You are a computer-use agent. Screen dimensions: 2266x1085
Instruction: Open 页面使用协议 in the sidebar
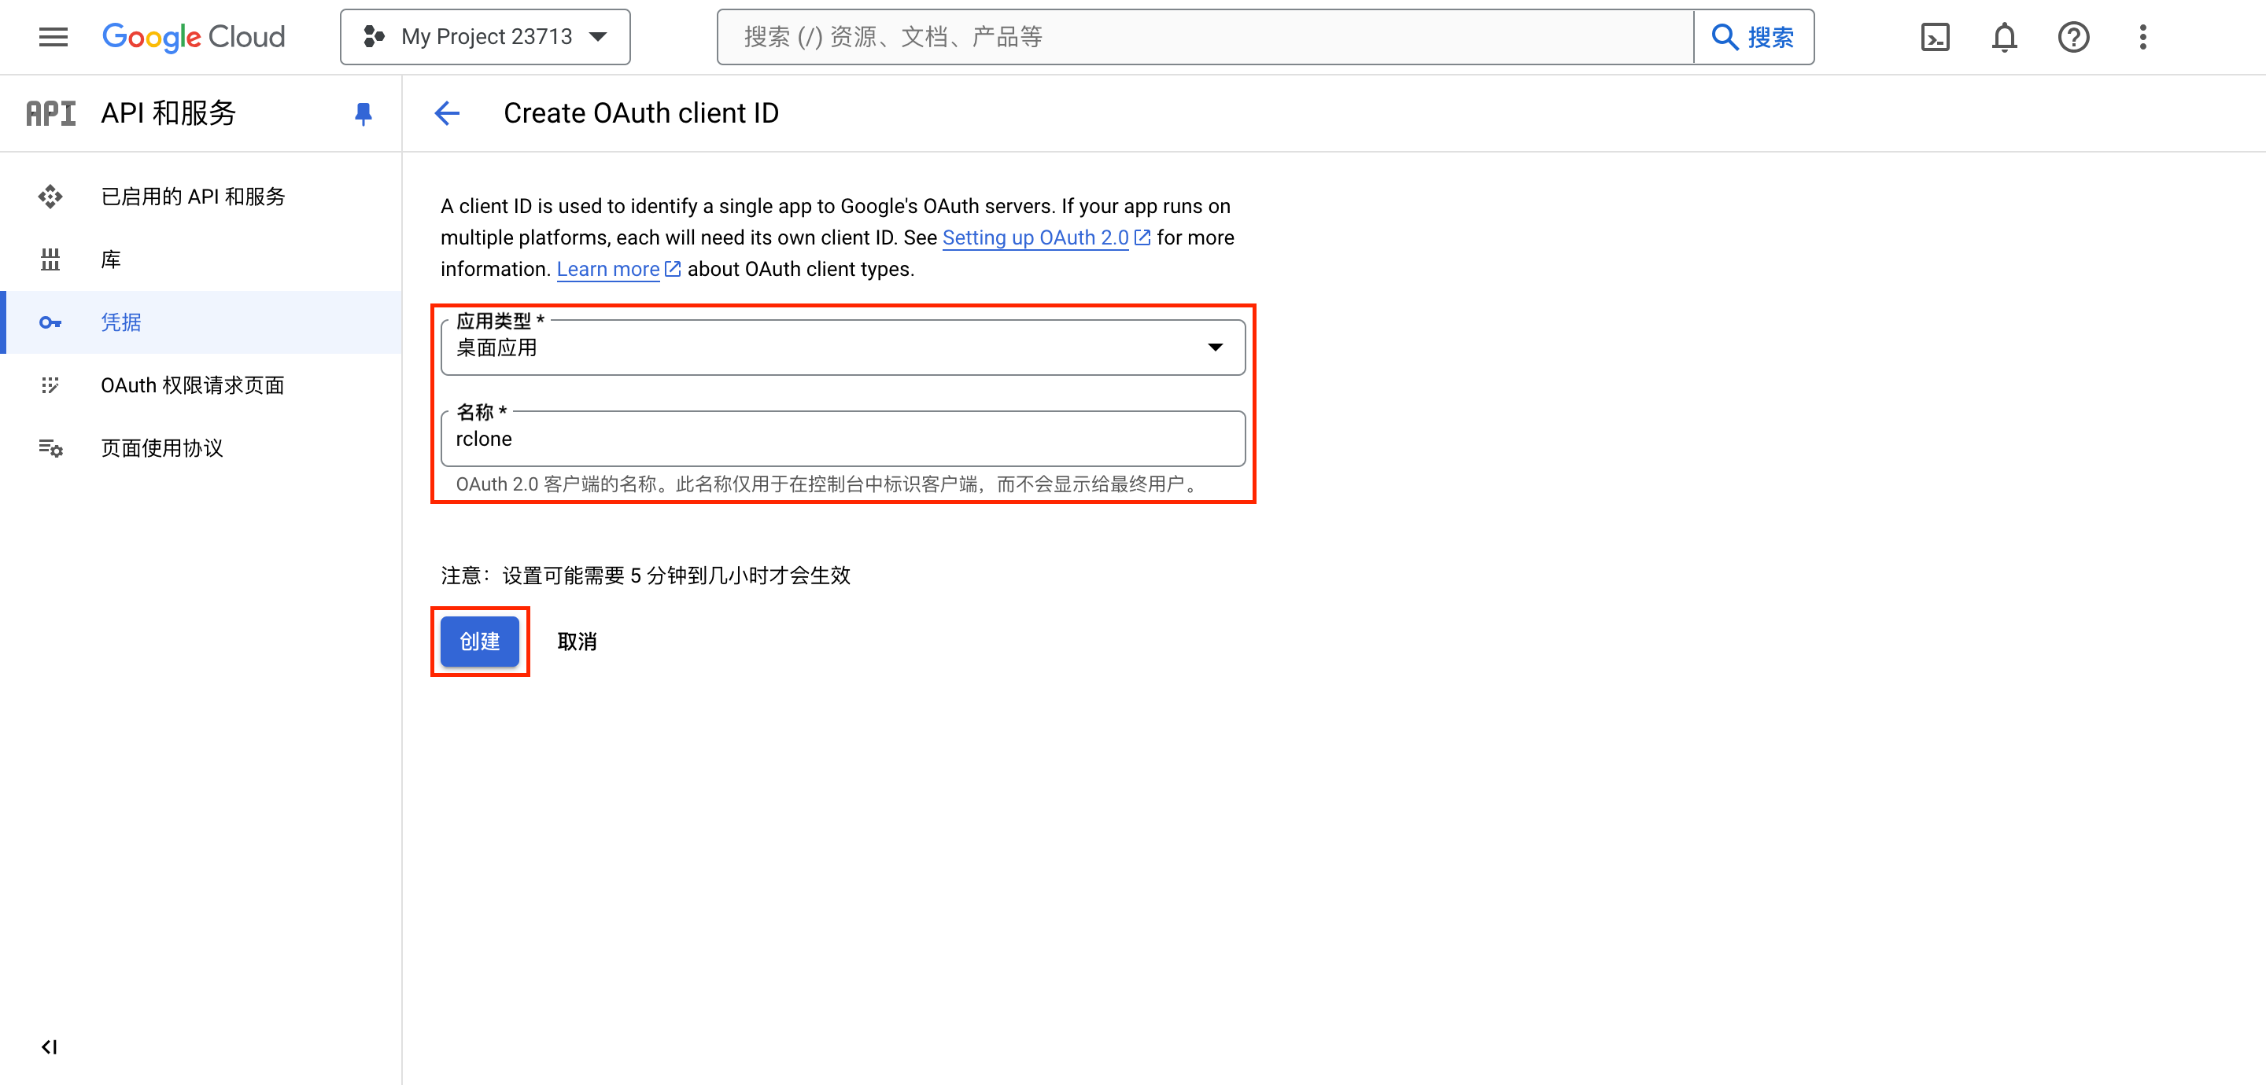point(202,448)
